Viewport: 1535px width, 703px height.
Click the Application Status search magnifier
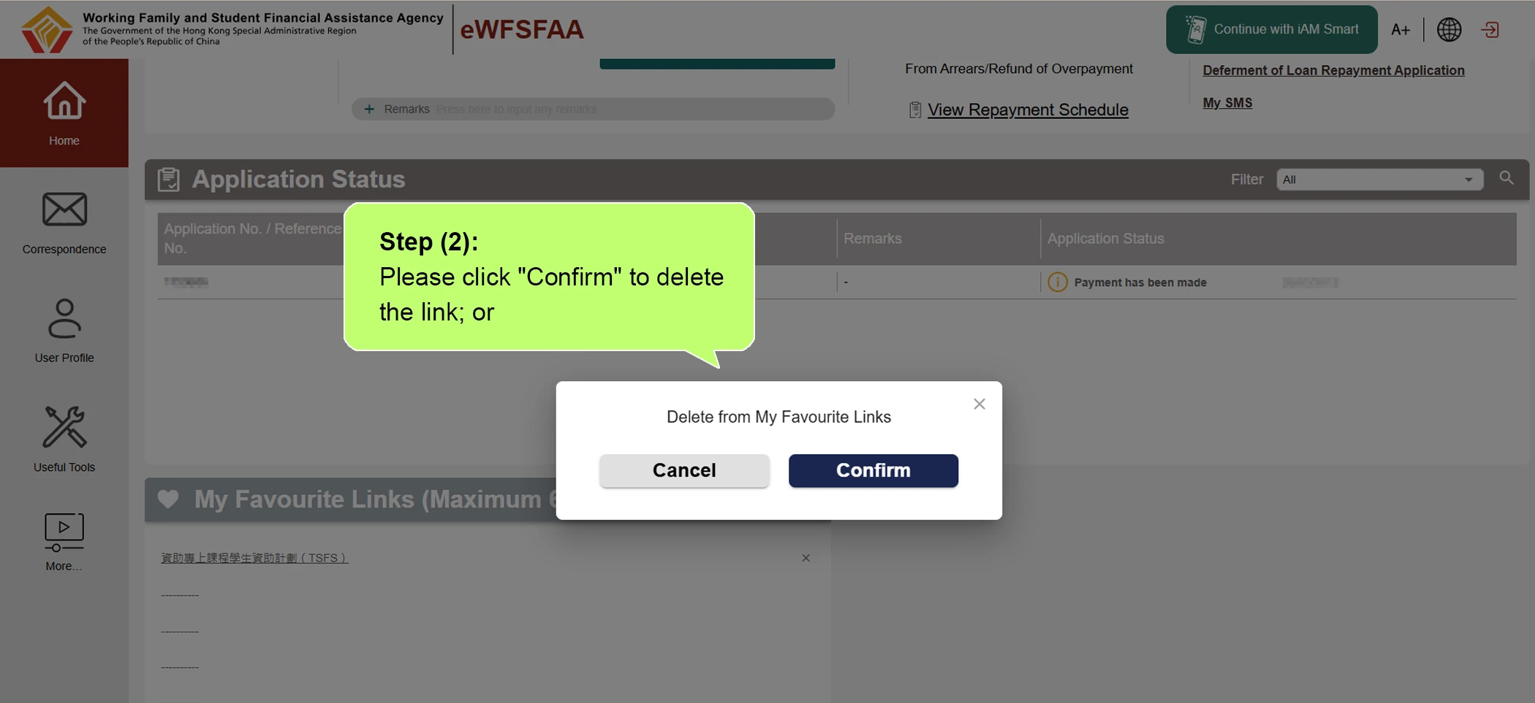click(1506, 178)
